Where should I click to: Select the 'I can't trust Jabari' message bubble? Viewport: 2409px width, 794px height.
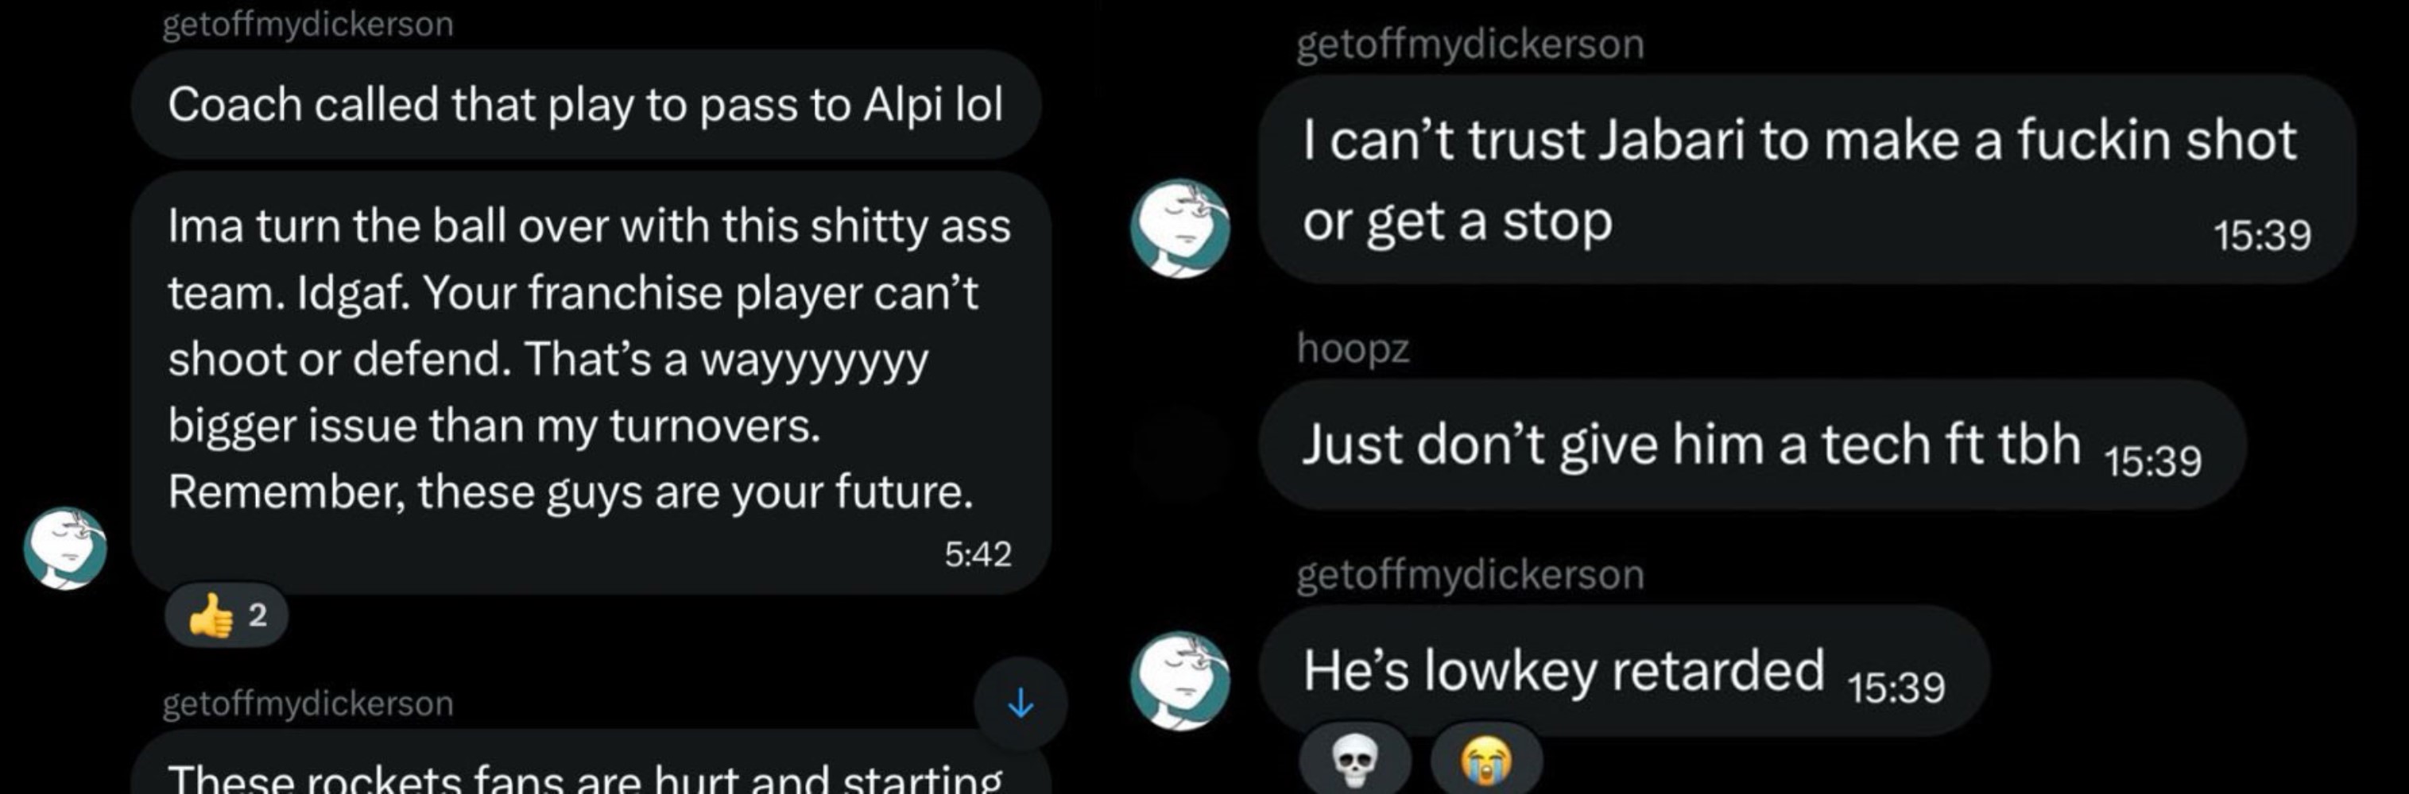(x=1807, y=179)
